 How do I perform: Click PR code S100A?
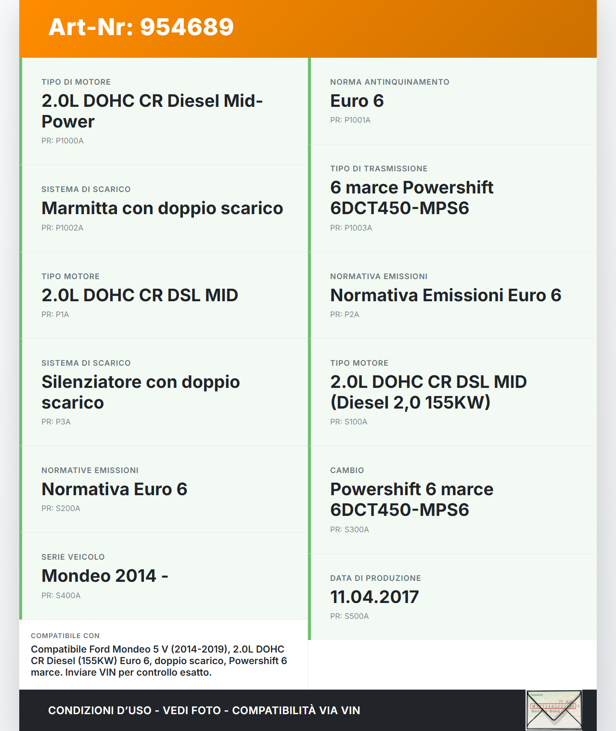pos(349,422)
